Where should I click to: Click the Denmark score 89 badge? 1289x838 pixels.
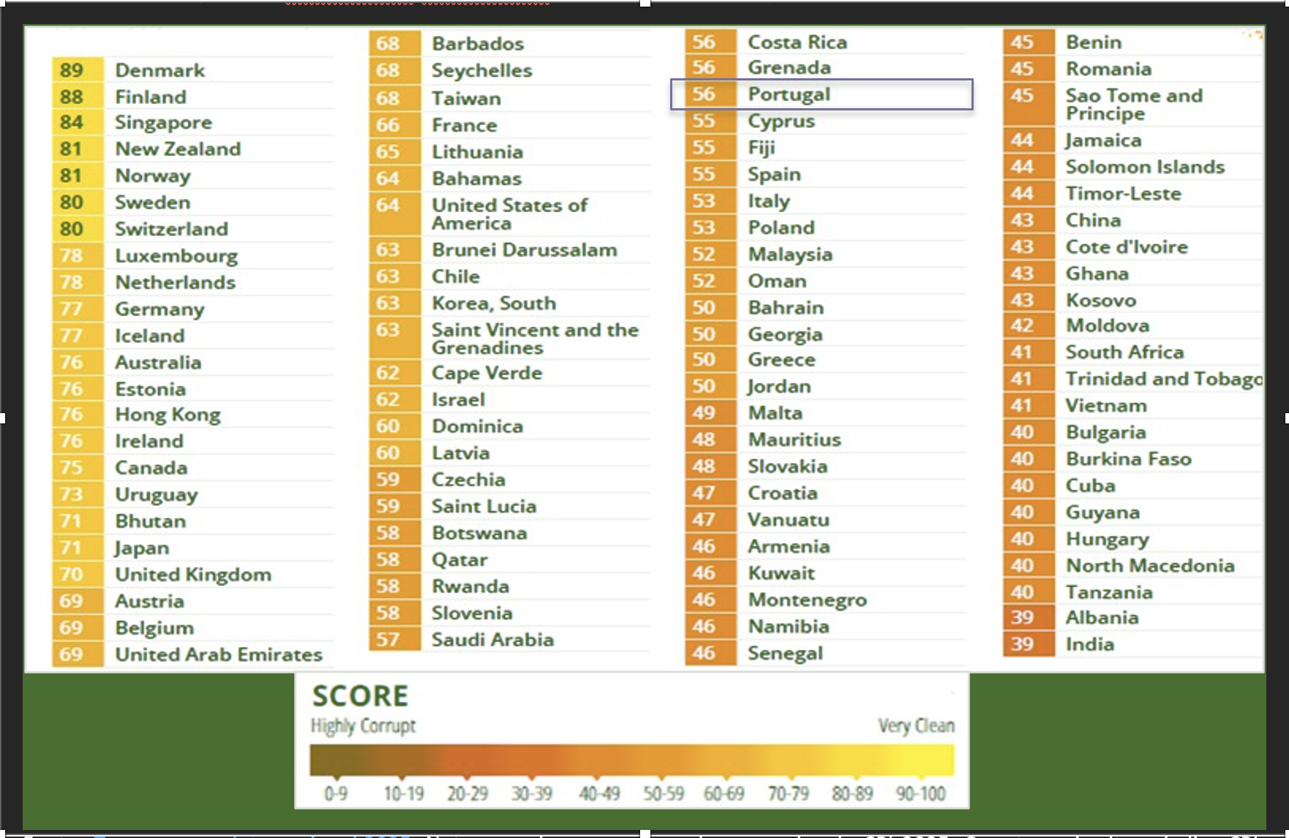coord(72,70)
